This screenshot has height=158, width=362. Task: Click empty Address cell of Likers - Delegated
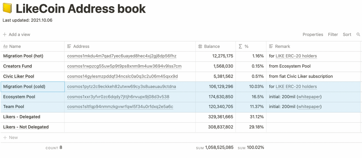point(130,117)
